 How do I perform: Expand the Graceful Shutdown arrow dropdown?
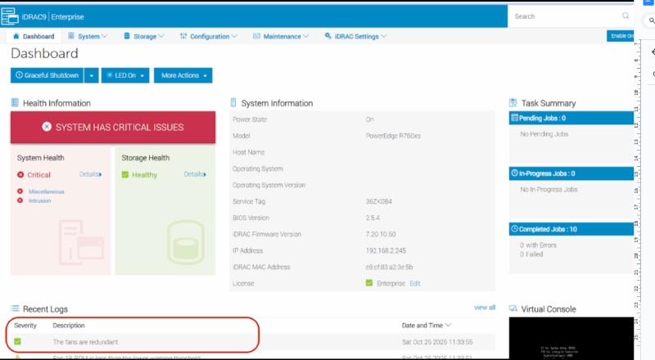[92, 75]
